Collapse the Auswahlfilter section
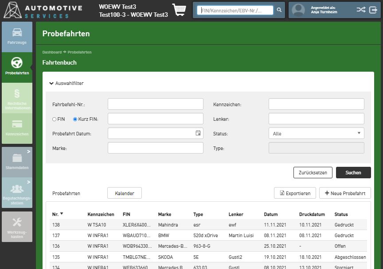 (x=66, y=83)
